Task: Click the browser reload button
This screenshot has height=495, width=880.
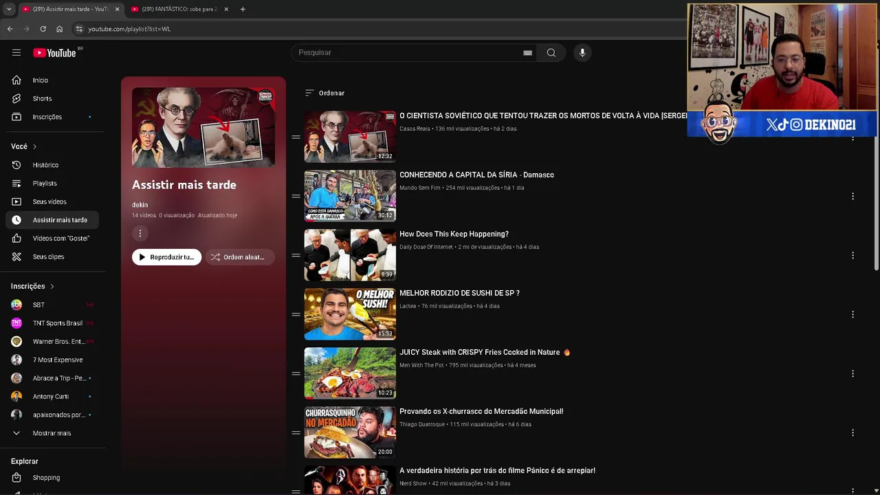Action: tap(43, 29)
